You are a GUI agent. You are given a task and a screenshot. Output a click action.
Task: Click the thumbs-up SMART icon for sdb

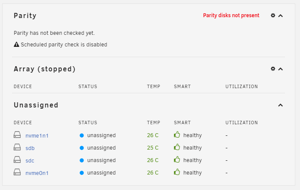(x=177, y=147)
